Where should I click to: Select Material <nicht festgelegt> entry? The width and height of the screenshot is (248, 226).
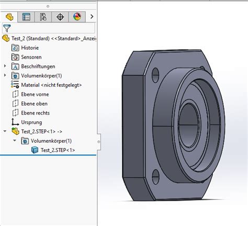click(x=51, y=85)
